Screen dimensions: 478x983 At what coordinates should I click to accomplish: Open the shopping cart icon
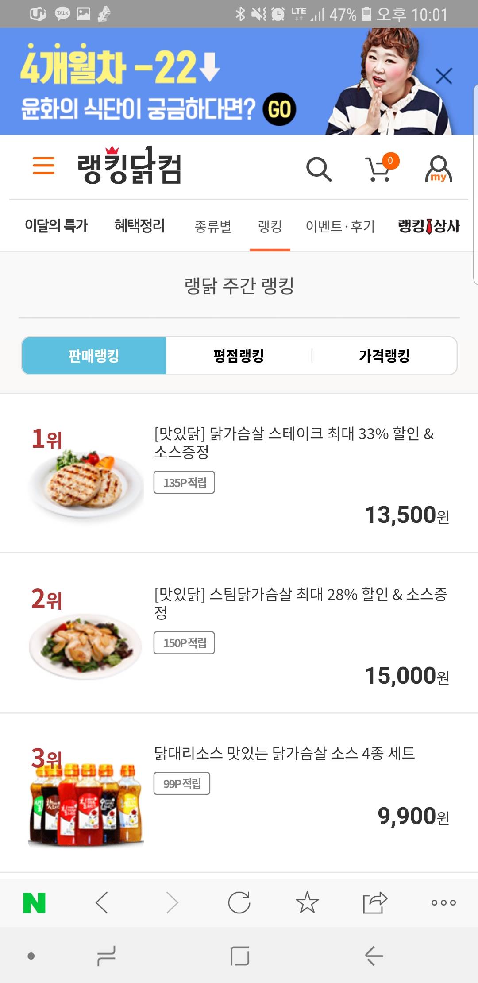click(x=380, y=169)
